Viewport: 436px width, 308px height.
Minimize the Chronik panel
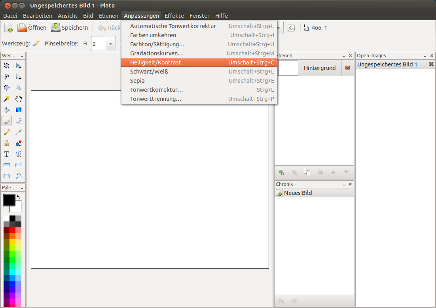tap(343, 184)
